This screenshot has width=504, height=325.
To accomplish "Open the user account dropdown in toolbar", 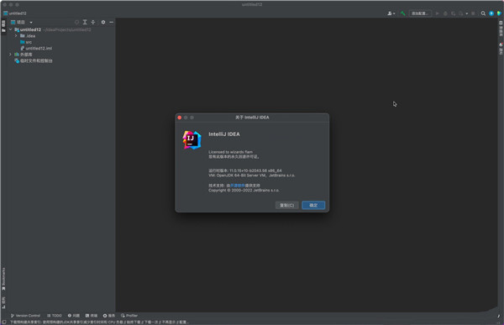I will pos(391,13).
